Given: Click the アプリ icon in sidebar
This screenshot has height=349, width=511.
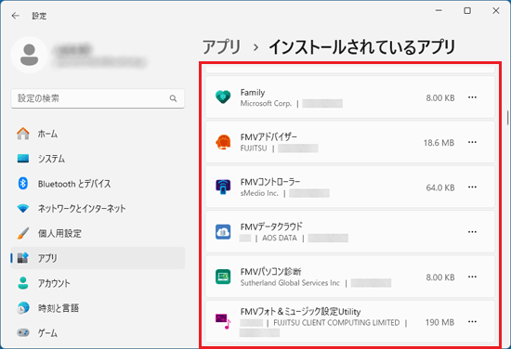Looking at the screenshot, I should pyautogui.click(x=23, y=258).
